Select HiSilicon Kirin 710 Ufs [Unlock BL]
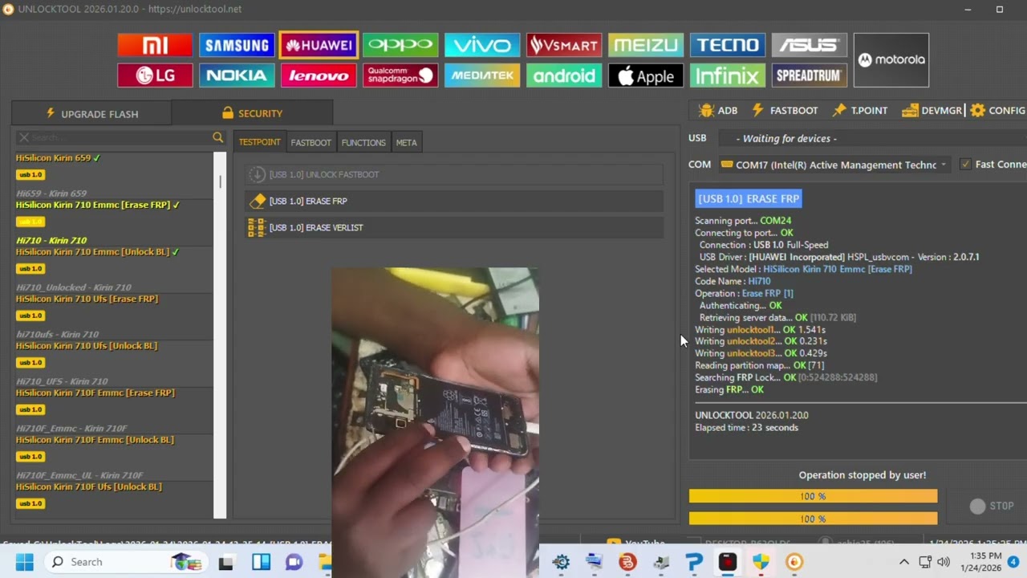1027x578 pixels. pos(87,346)
